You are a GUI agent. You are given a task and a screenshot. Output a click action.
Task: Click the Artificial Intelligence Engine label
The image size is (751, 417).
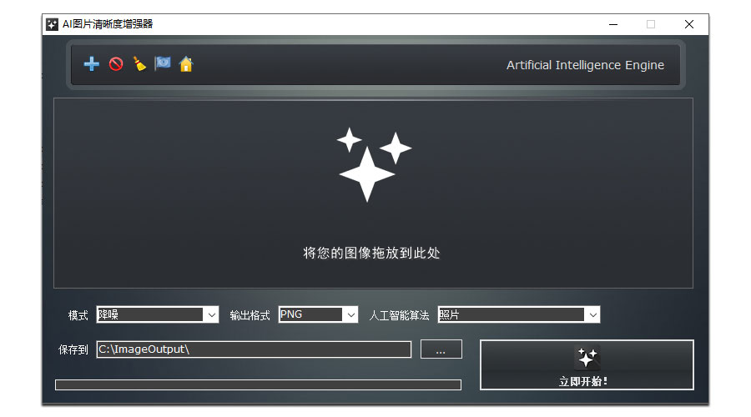coord(585,65)
